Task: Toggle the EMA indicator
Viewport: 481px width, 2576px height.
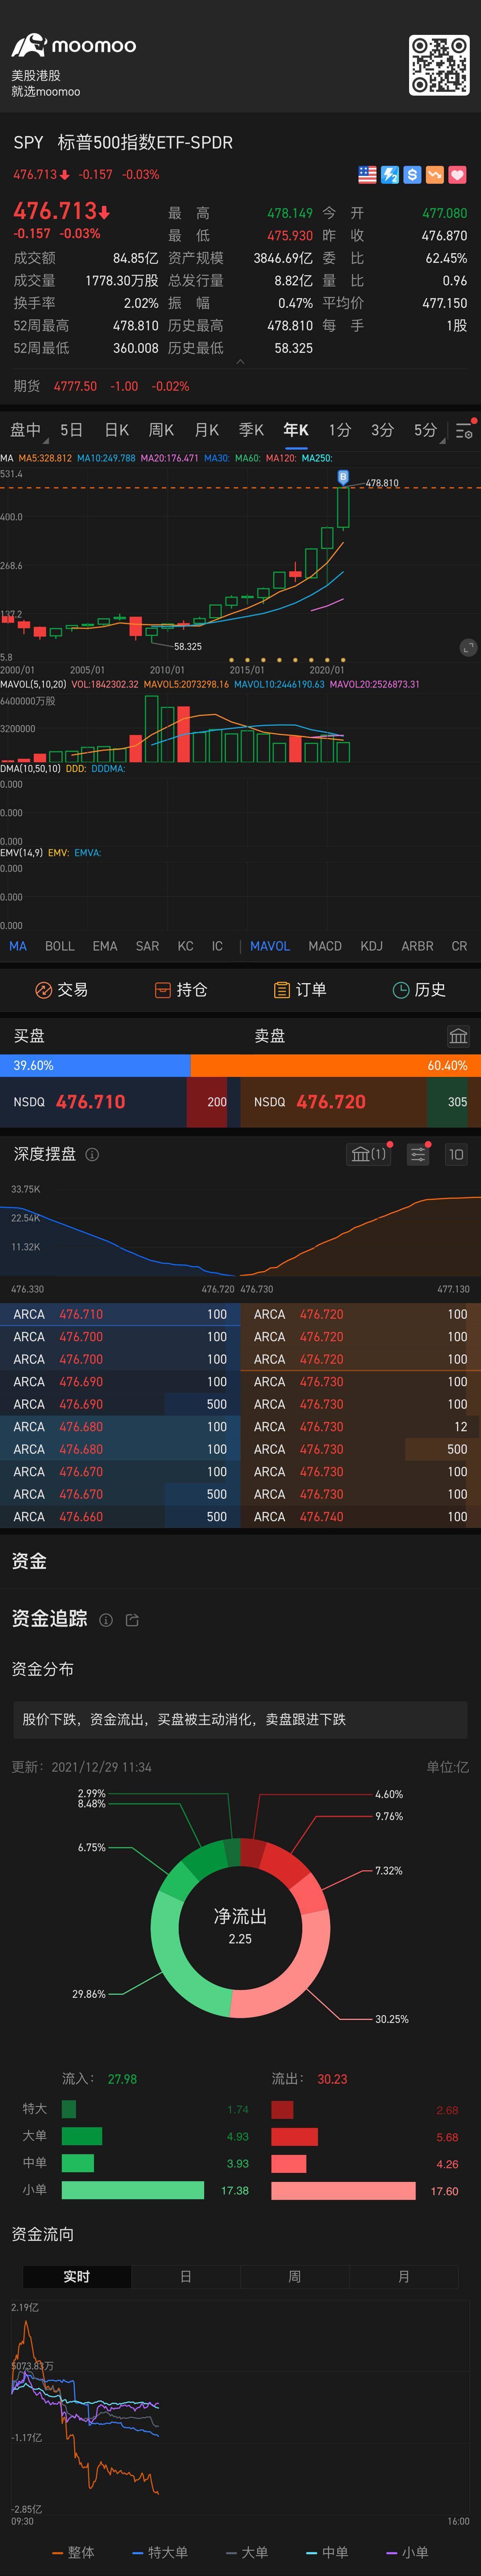Action: [105, 946]
